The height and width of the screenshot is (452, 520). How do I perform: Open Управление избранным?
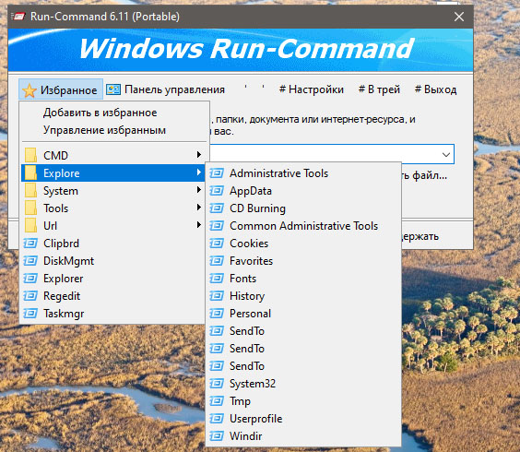(104, 130)
